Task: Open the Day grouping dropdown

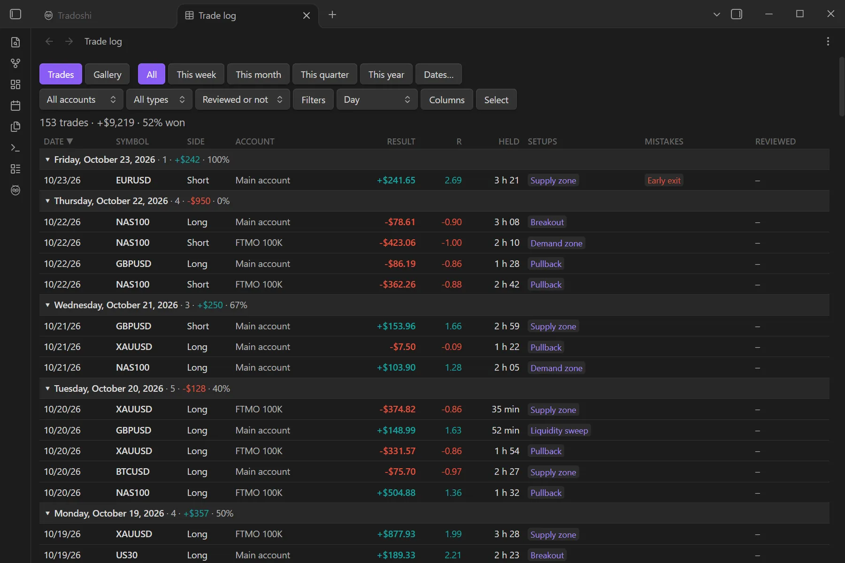Action: pos(377,99)
